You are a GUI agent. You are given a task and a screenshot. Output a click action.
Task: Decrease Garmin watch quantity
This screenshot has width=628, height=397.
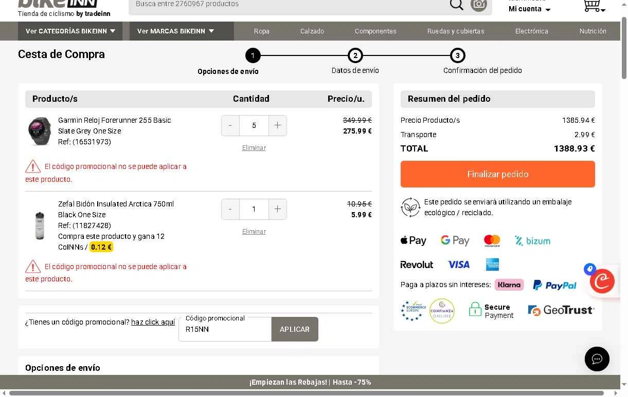[x=230, y=125]
